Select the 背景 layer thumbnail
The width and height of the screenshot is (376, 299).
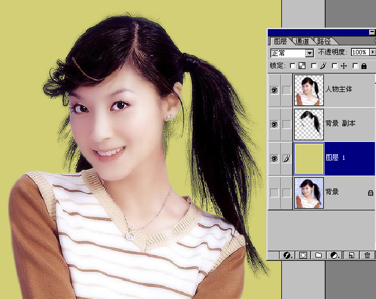[309, 192]
